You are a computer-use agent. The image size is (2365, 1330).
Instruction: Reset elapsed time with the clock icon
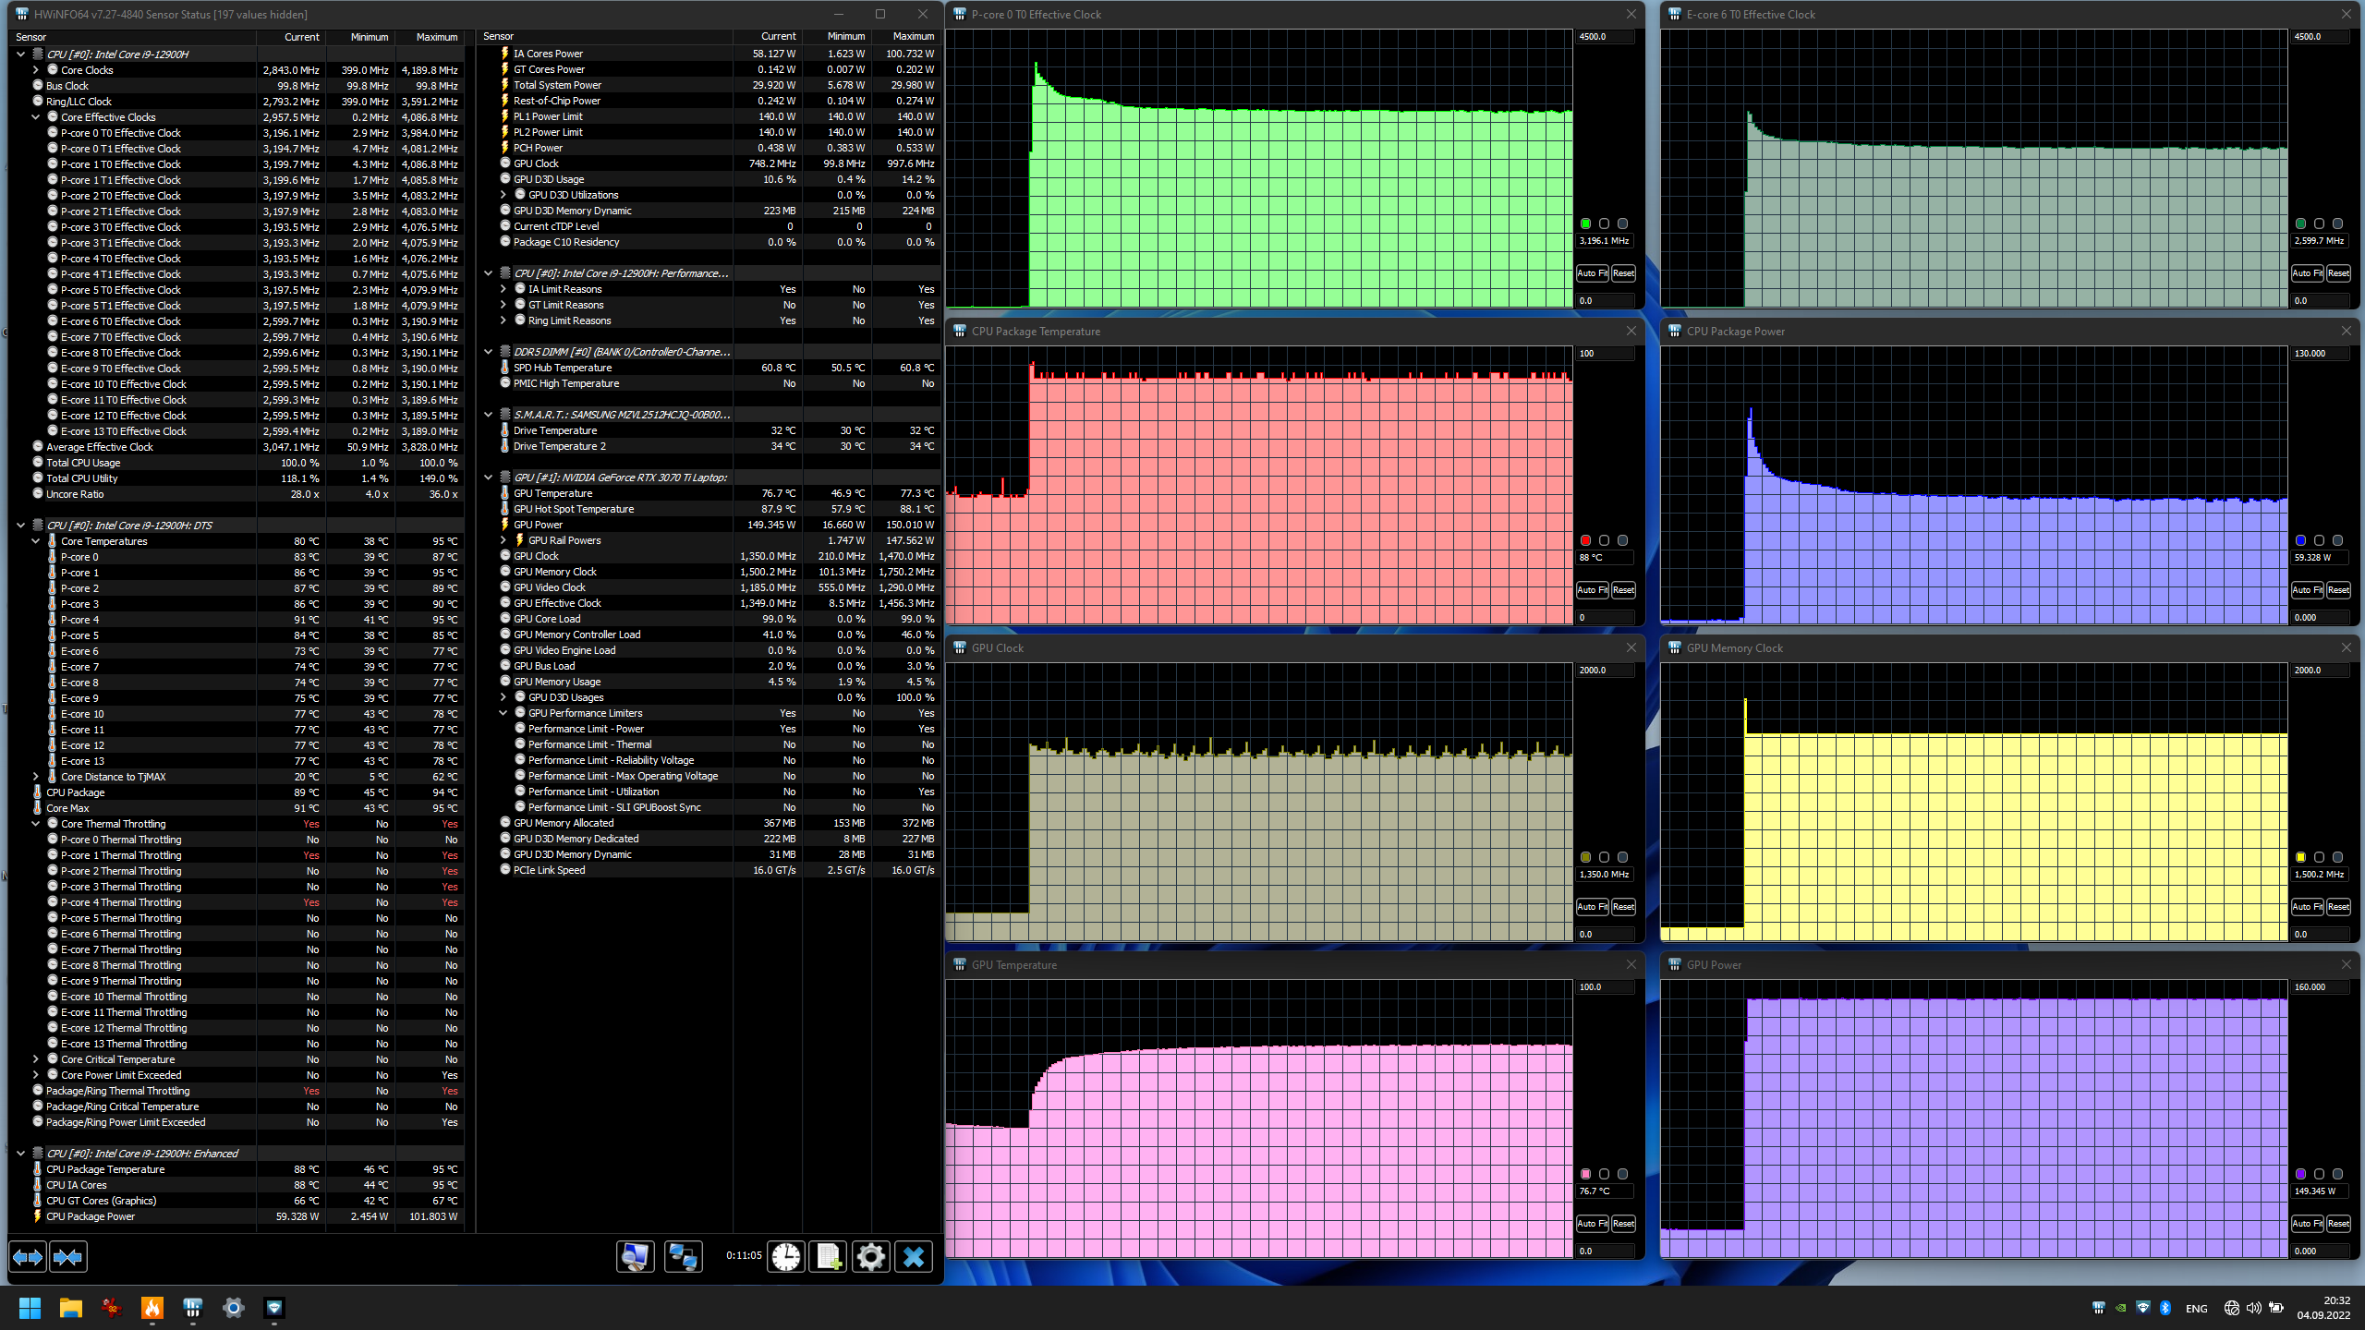tap(786, 1257)
